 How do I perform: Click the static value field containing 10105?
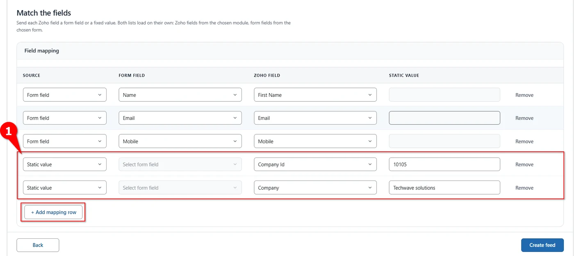click(x=444, y=165)
